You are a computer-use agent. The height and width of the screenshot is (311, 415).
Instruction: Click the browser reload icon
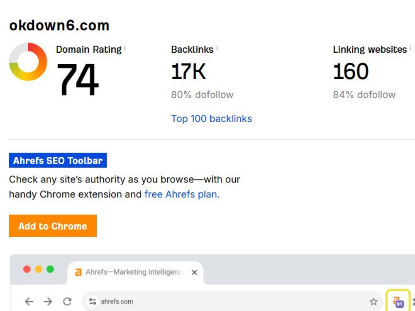[x=67, y=301]
